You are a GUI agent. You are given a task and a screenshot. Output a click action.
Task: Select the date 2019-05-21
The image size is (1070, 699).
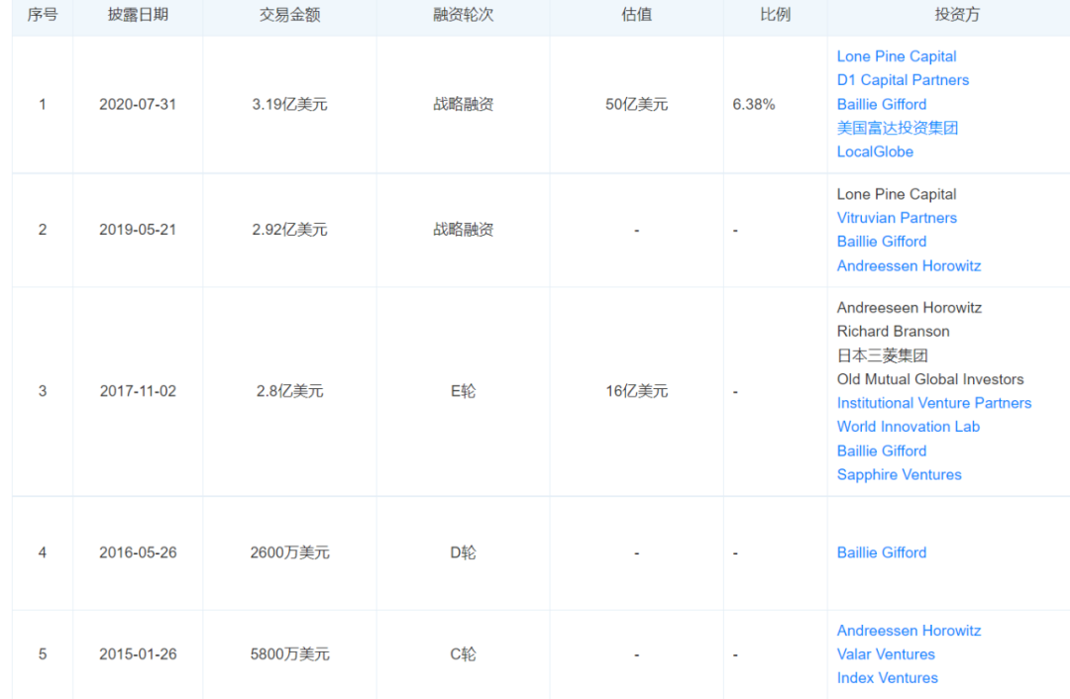pos(138,230)
